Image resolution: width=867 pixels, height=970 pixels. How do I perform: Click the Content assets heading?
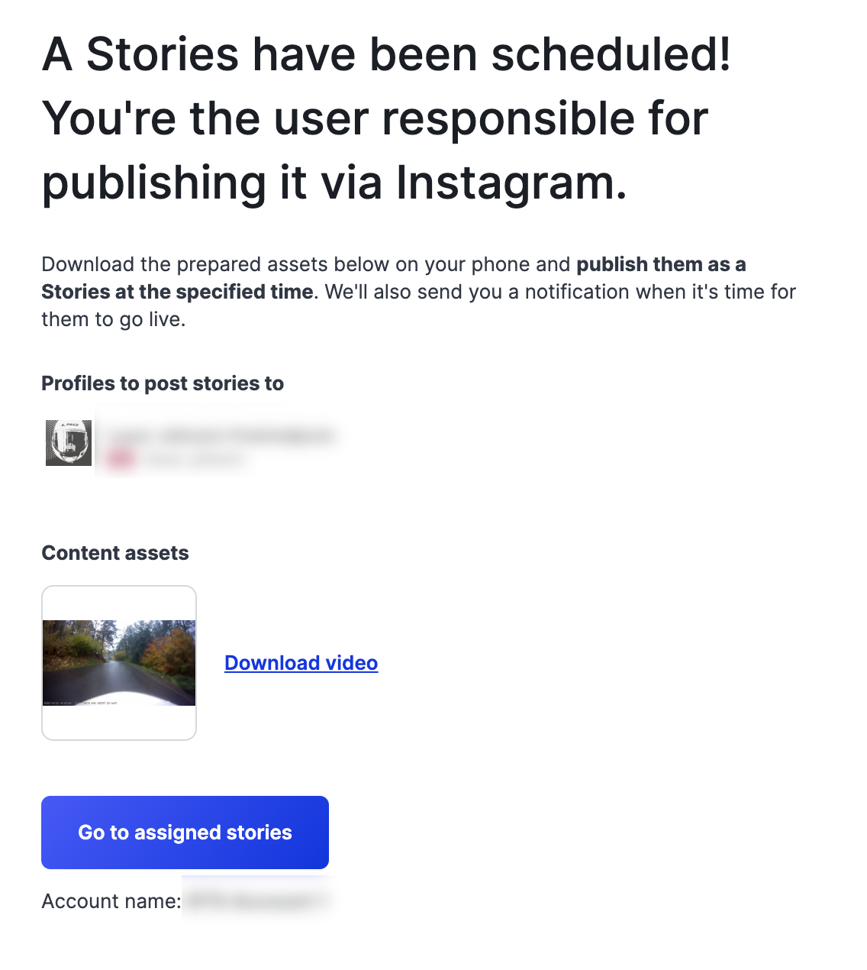click(115, 553)
